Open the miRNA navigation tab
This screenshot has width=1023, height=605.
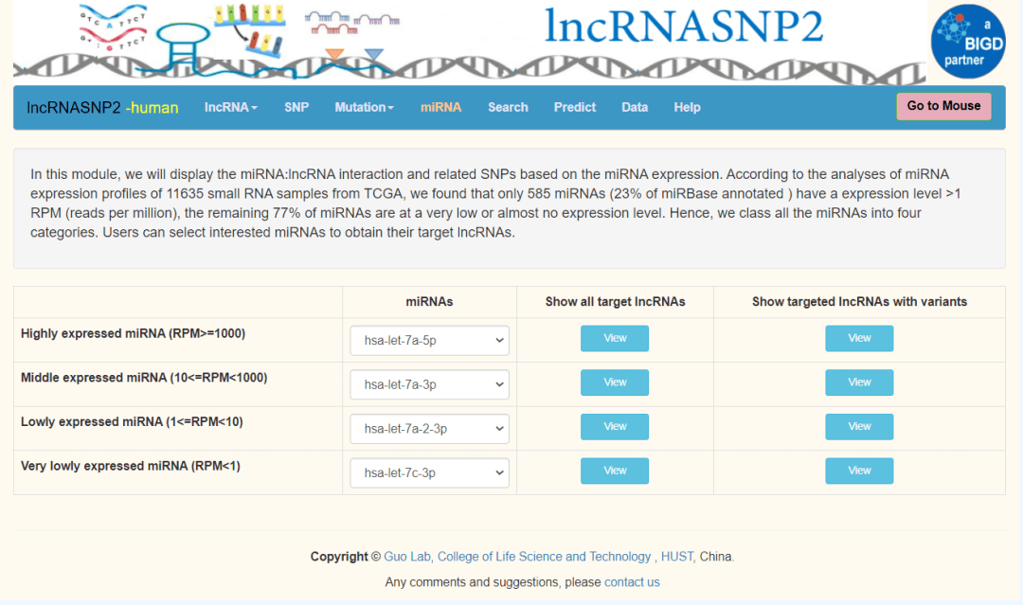[440, 108]
